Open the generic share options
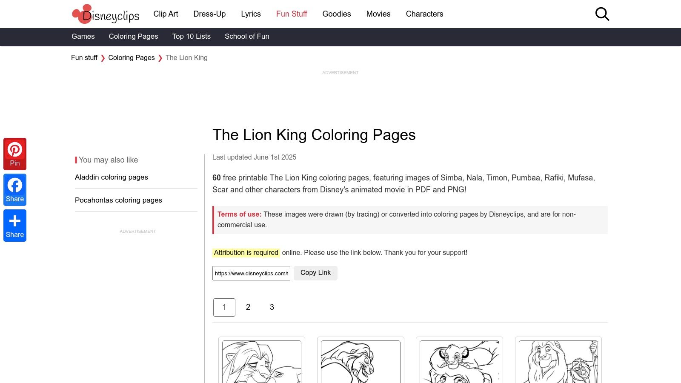Viewport: 681px width, 383px height. 15,225
